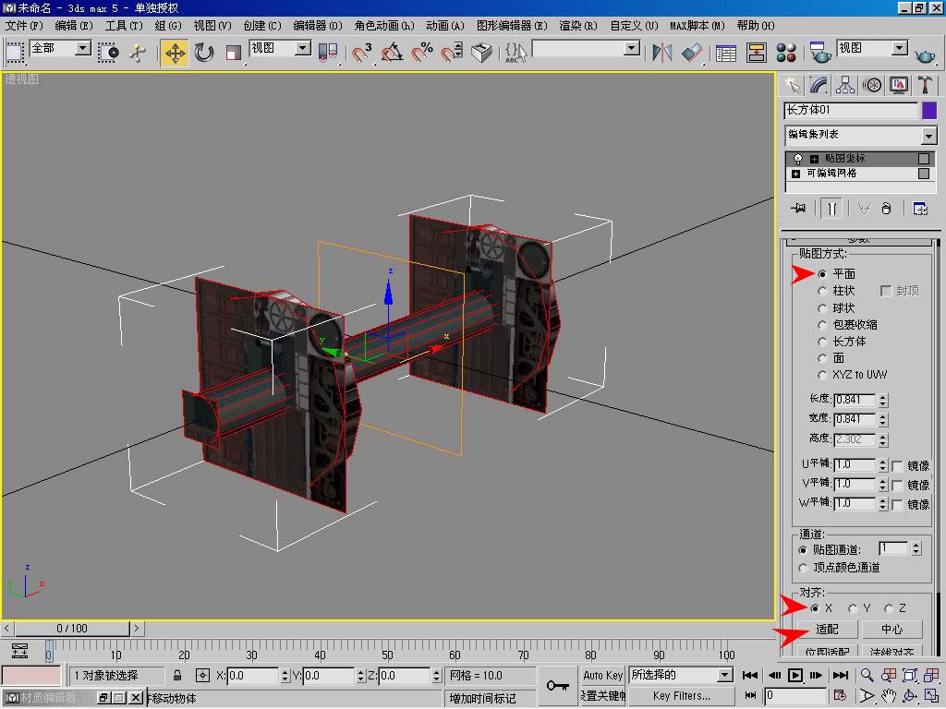Open the Material Editor from the toolbar
946x709 pixels.
coord(786,53)
